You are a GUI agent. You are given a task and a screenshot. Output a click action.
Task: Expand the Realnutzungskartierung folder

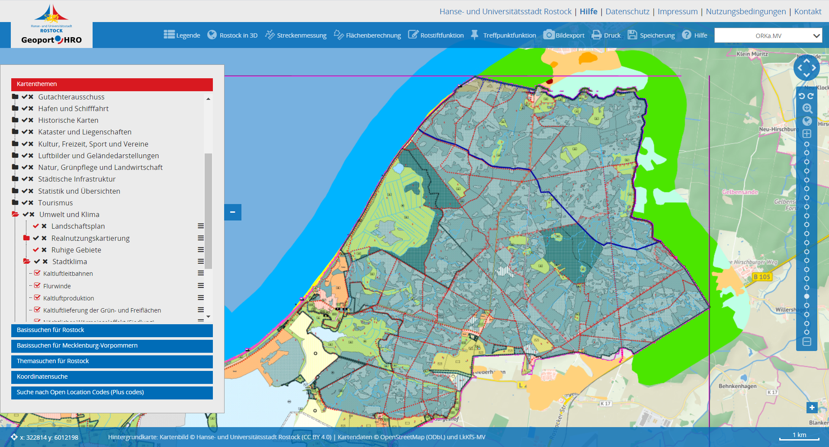click(26, 238)
